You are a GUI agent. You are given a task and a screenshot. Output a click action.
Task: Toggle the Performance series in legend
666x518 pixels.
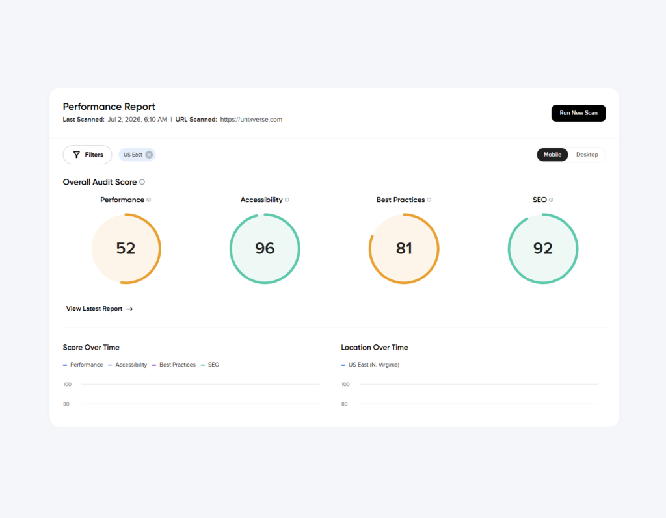coord(83,365)
